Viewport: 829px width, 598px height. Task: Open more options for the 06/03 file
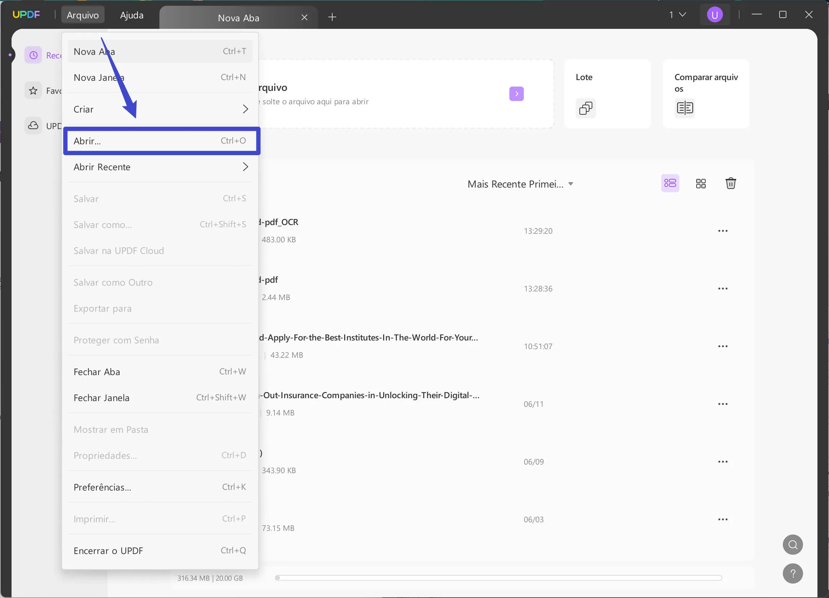[x=723, y=519]
